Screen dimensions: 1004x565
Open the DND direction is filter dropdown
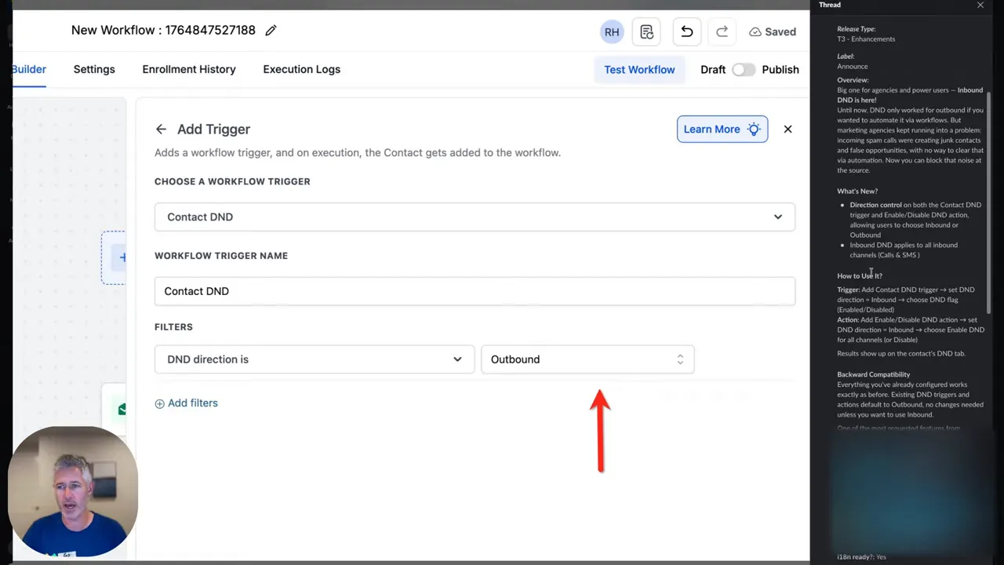click(x=315, y=359)
